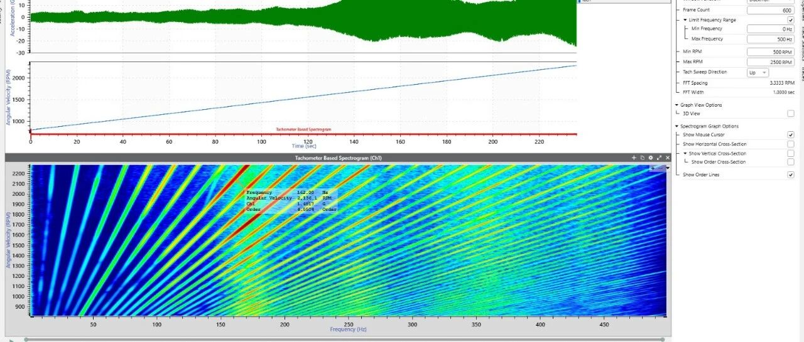Click the cursor readout Frequency 162.00 Hz
804x342 pixels.
click(x=288, y=192)
